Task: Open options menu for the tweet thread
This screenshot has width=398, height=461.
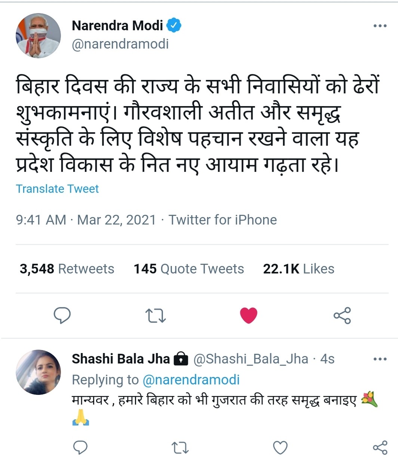Action: [380, 25]
